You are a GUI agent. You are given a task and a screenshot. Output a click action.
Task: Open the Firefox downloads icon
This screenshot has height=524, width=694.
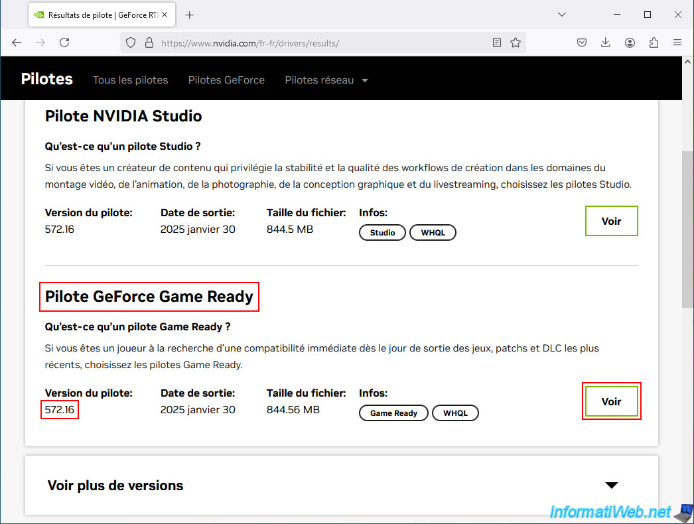606,43
